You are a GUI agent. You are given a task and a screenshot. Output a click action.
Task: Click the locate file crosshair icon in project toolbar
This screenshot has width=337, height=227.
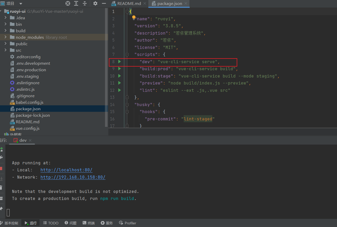(x=68, y=3)
